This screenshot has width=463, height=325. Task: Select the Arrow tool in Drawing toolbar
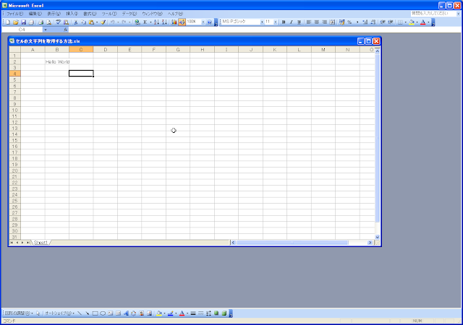click(x=87, y=313)
